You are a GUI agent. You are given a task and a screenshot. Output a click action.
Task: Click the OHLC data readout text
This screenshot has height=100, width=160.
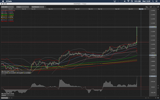(x=16, y=73)
